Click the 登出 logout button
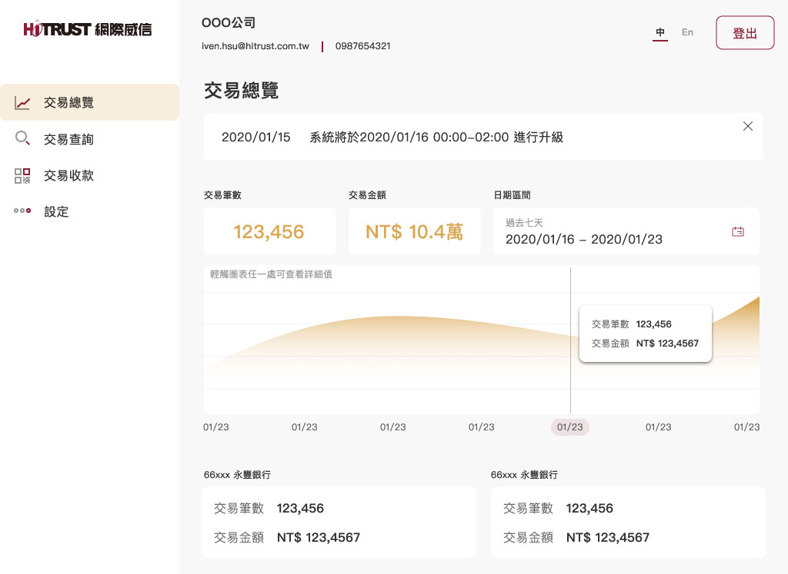 click(744, 33)
